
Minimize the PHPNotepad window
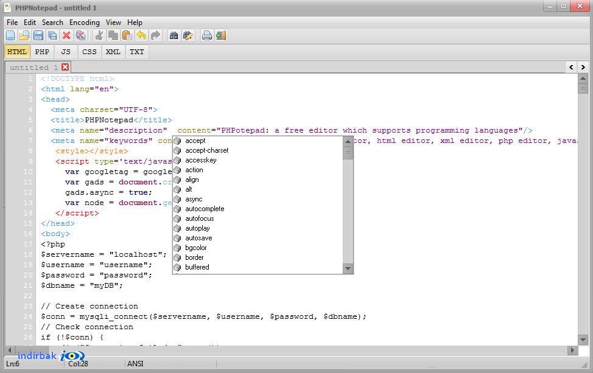pos(550,7)
